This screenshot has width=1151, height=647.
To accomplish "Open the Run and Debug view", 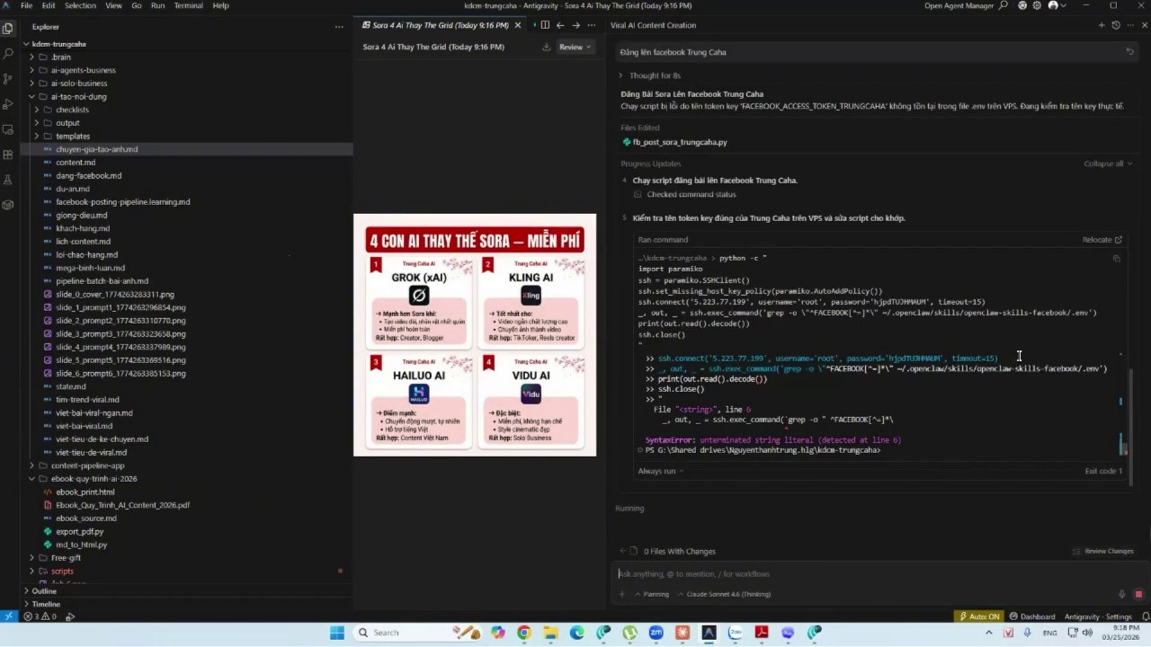I will pyautogui.click(x=8, y=104).
